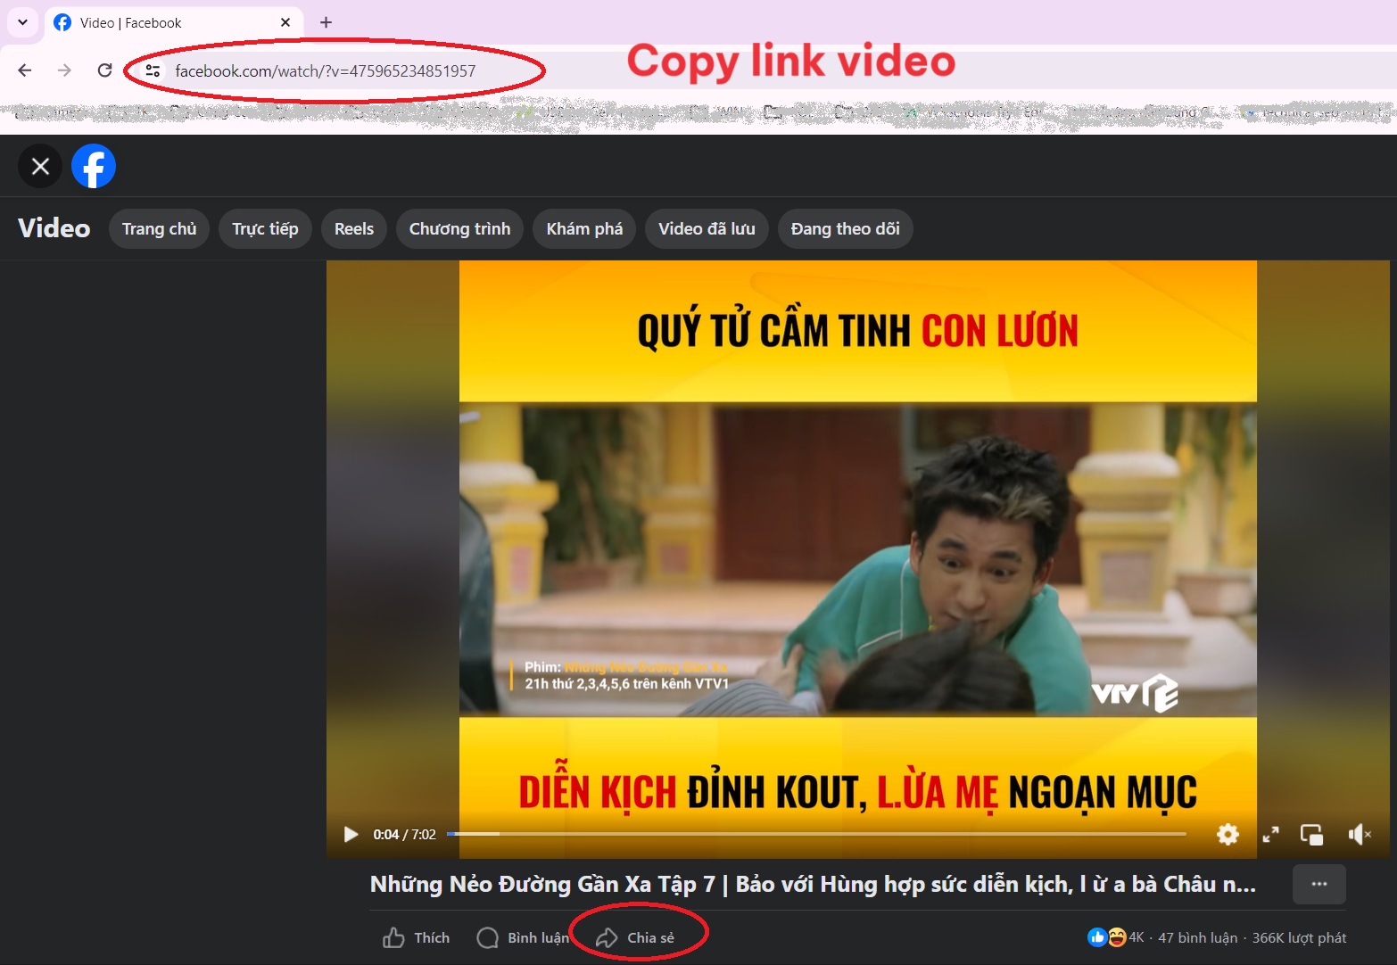Viewport: 1397px width, 965px height.
Task: Switch to Trực tiếp live videos
Action: 265,228
